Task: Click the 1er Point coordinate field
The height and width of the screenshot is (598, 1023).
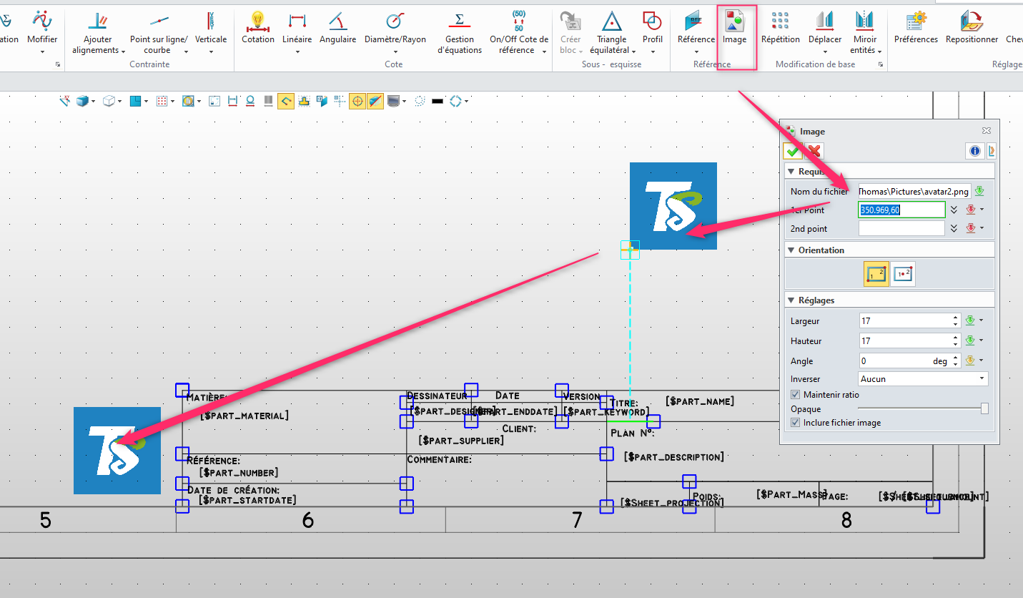Action: point(901,210)
